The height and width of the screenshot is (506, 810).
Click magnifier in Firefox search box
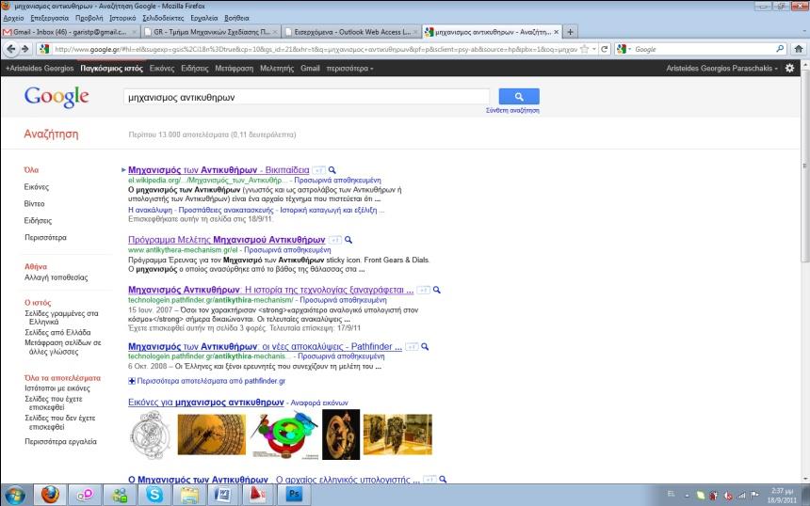tap(780, 49)
